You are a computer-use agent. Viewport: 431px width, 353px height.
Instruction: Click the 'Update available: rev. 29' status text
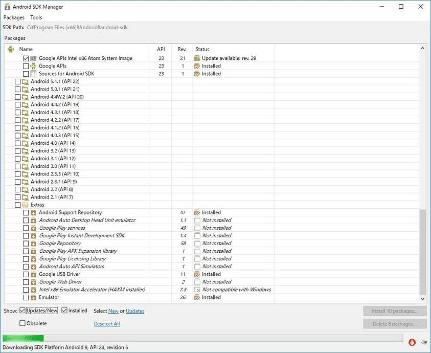[229, 58]
